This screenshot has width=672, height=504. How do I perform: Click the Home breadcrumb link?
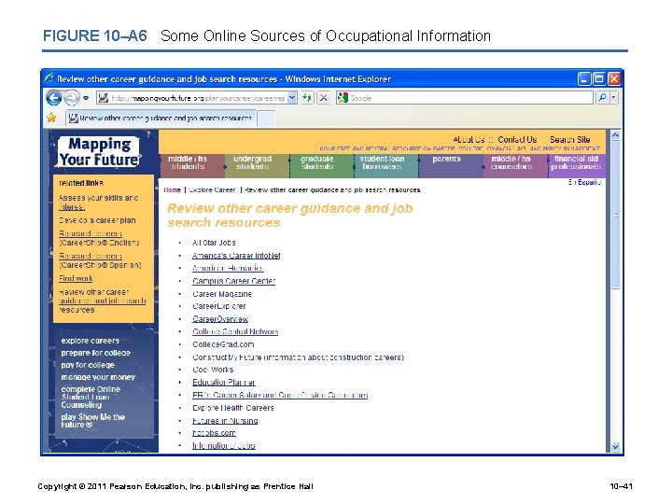point(173,189)
